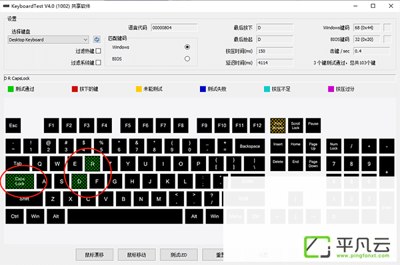The width and height of the screenshot is (400, 265).
Task: Enable the 过滤系统键 checkbox
Action: (x=98, y=63)
